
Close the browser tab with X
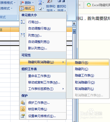pyautogui.click(x=80, y=5)
